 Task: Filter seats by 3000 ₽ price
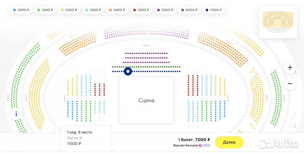(69, 10)
